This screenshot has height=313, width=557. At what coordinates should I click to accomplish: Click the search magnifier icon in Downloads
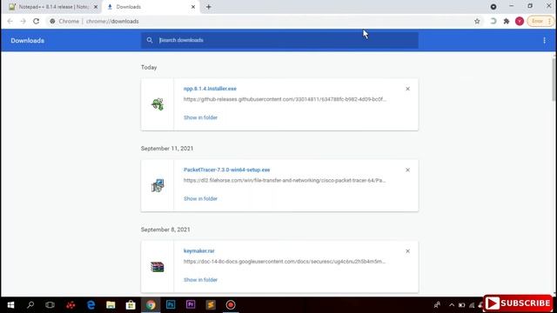click(150, 40)
